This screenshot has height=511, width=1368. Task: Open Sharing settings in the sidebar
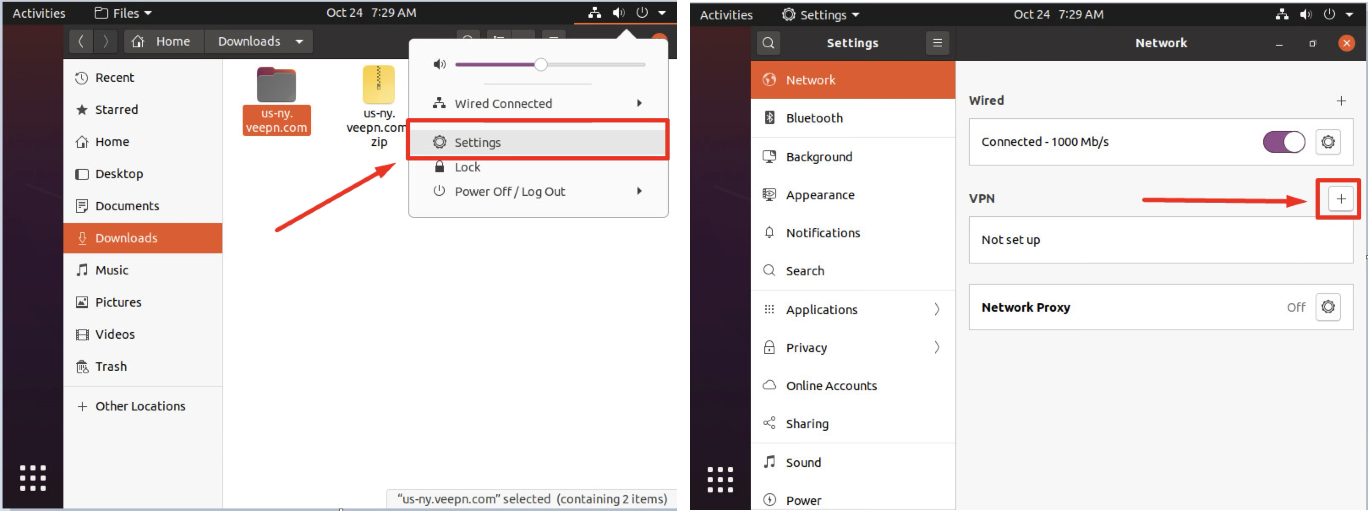click(x=808, y=424)
